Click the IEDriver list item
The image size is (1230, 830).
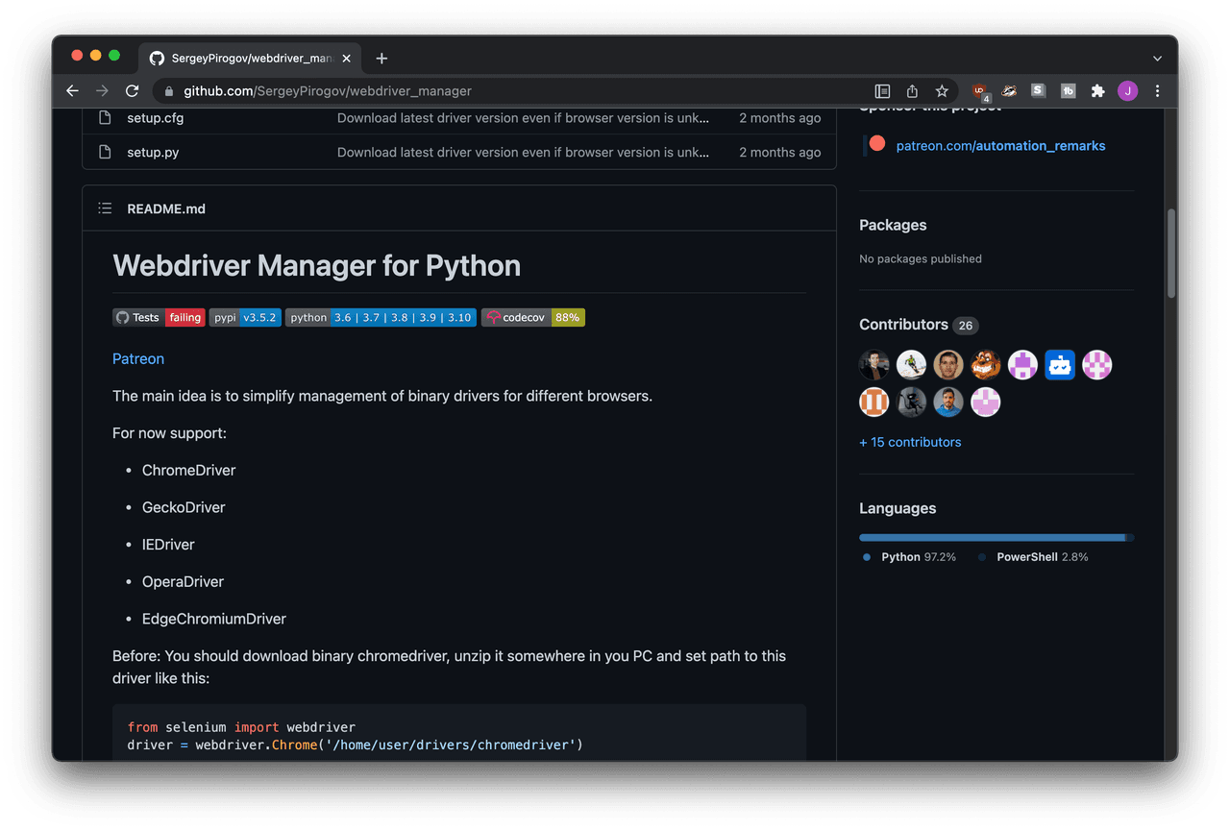click(168, 545)
